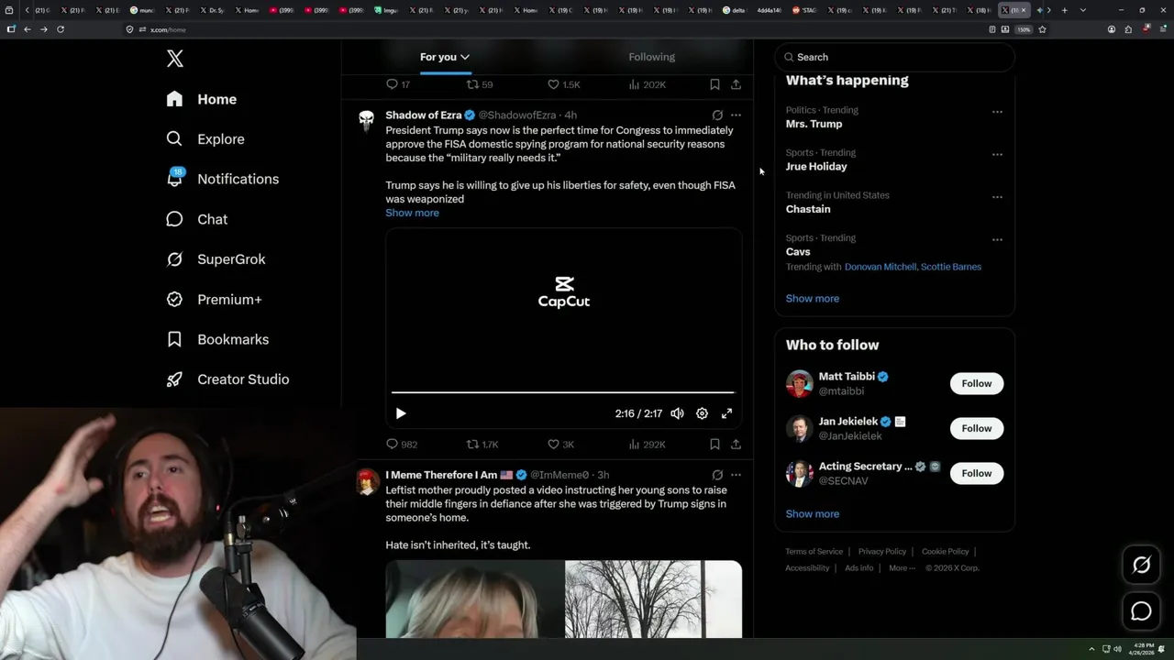This screenshot has height=660, width=1174.
Task: Open more options for Cavs trend
Action: coord(997,239)
